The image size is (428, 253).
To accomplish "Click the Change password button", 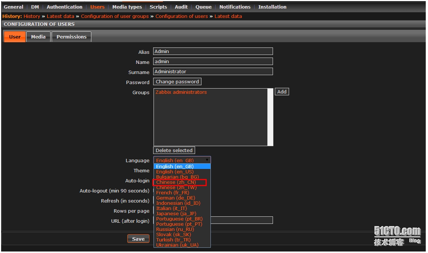I will point(177,81).
